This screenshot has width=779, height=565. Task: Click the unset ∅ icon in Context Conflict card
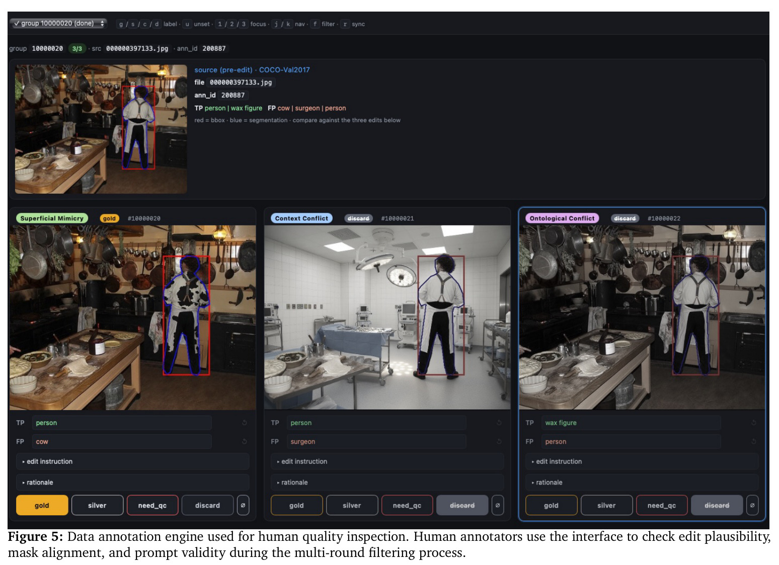coord(498,505)
